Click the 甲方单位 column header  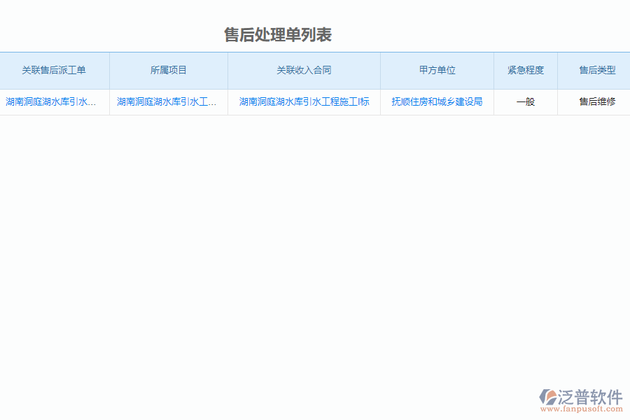[437, 70]
